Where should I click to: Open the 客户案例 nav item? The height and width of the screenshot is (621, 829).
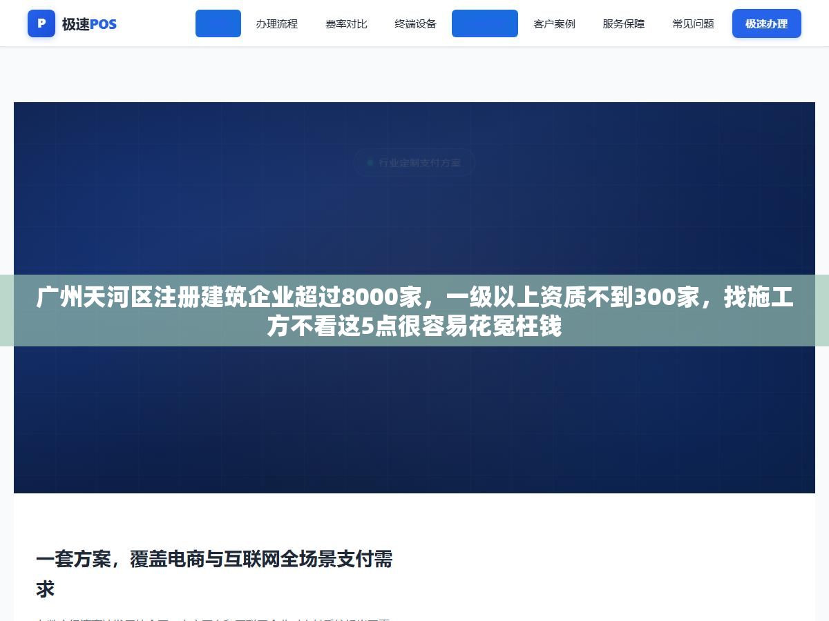554,23
